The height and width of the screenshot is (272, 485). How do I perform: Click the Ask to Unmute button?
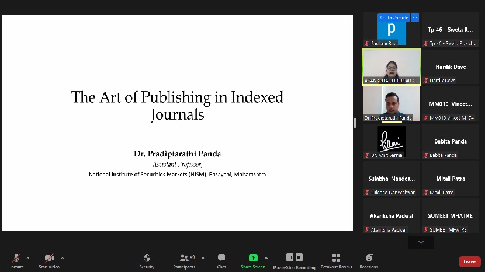(394, 18)
